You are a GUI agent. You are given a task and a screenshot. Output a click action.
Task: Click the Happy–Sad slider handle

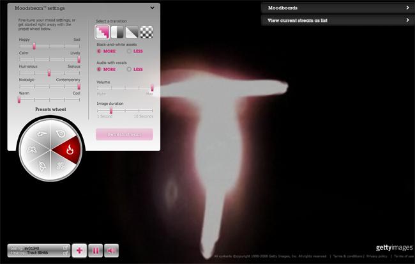click(34, 46)
